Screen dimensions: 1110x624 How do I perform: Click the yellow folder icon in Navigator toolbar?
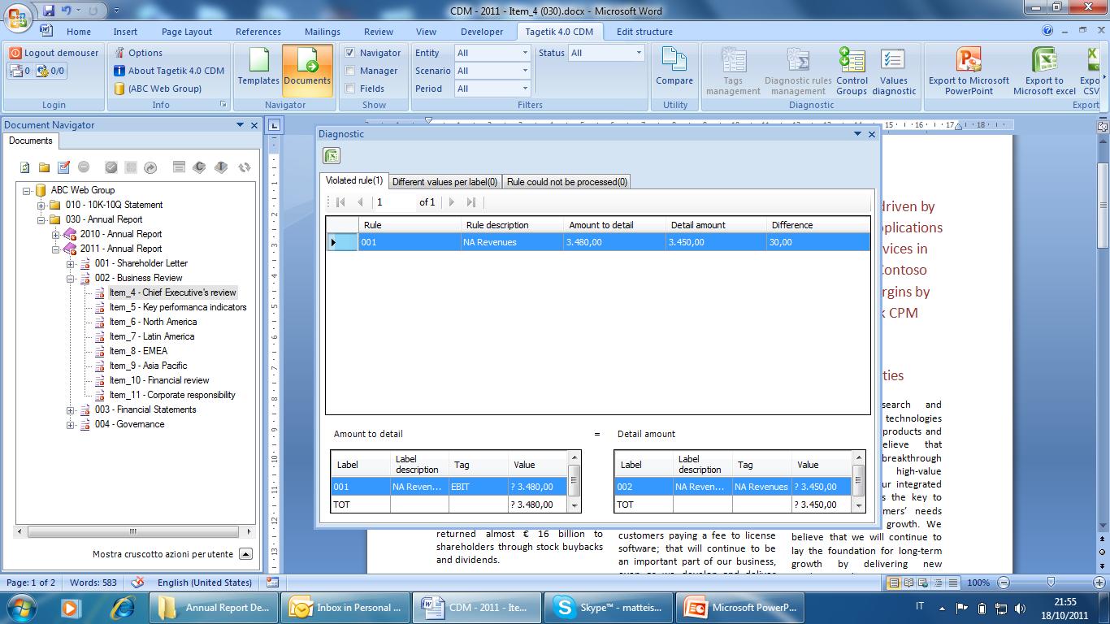[44, 167]
